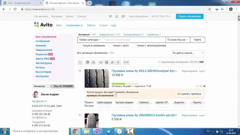Reload the Avito profile page
The height and width of the screenshot is (135, 240).
coord(15,9)
